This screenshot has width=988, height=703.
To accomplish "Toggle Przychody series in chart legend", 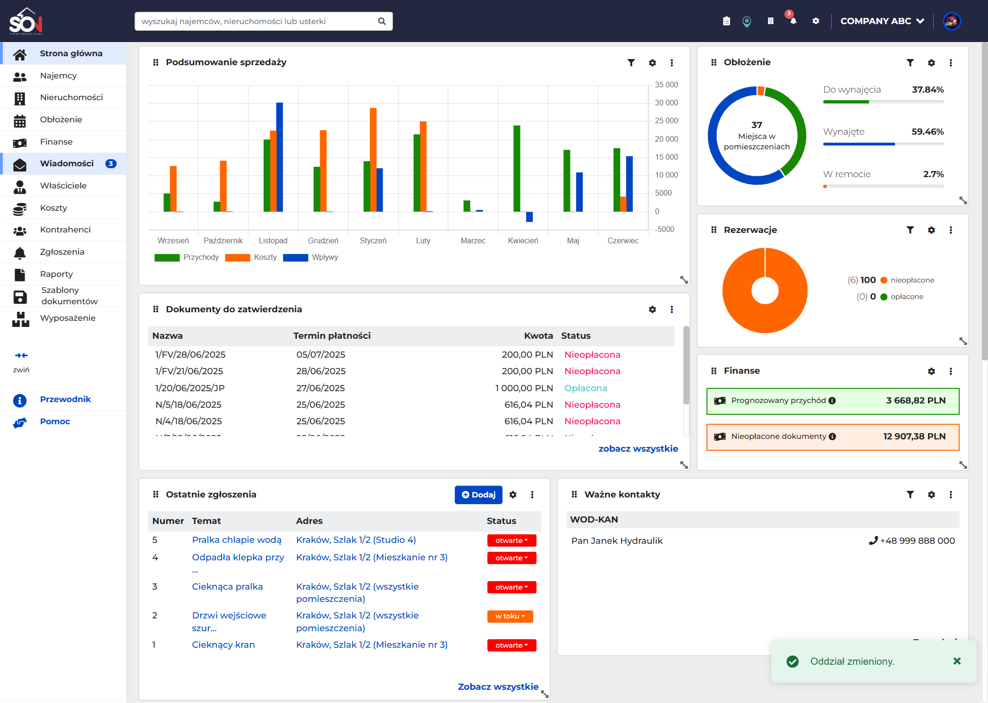I will pyautogui.click(x=187, y=257).
